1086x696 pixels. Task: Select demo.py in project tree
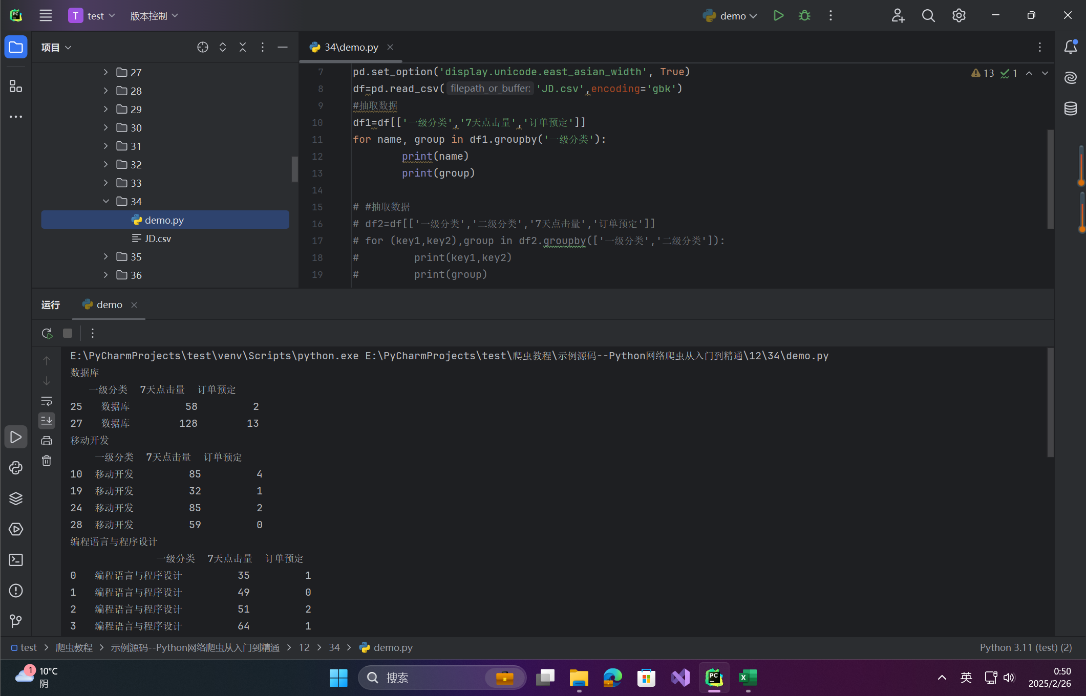click(165, 220)
